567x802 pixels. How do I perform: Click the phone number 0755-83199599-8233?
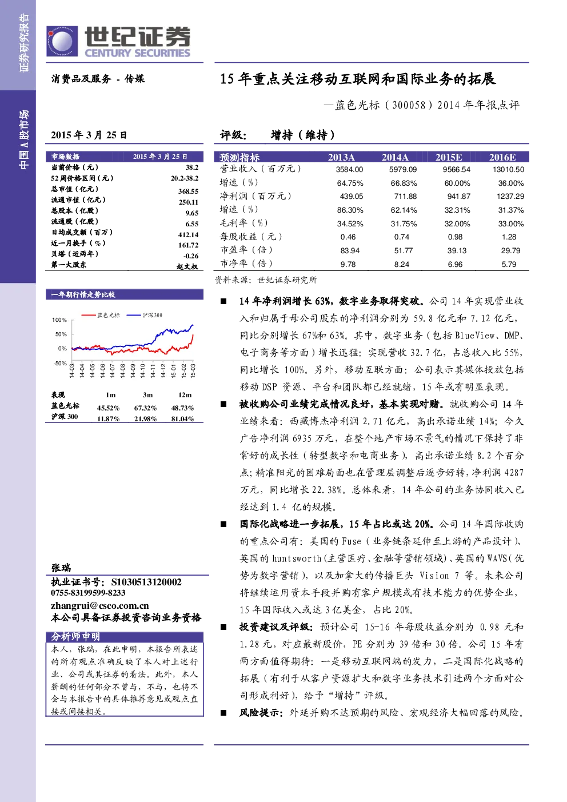[x=88, y=593]
